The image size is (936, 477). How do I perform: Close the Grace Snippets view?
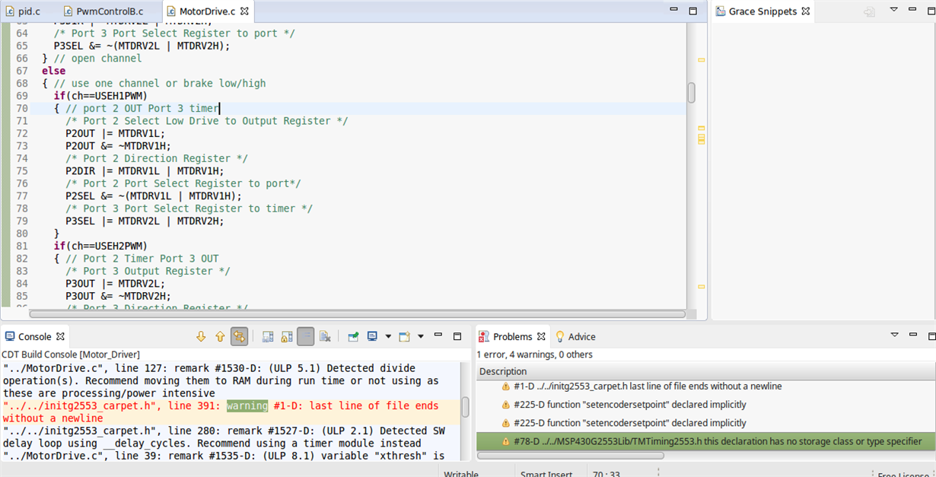[805, 11]
